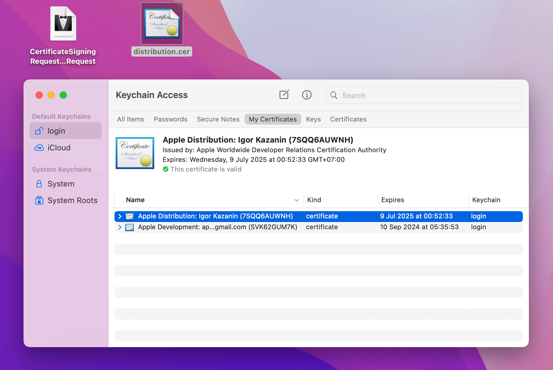The height and width of the screenshot is (370, 553).
Task: Open the Certificates tab
Action: tap(348, 119)
